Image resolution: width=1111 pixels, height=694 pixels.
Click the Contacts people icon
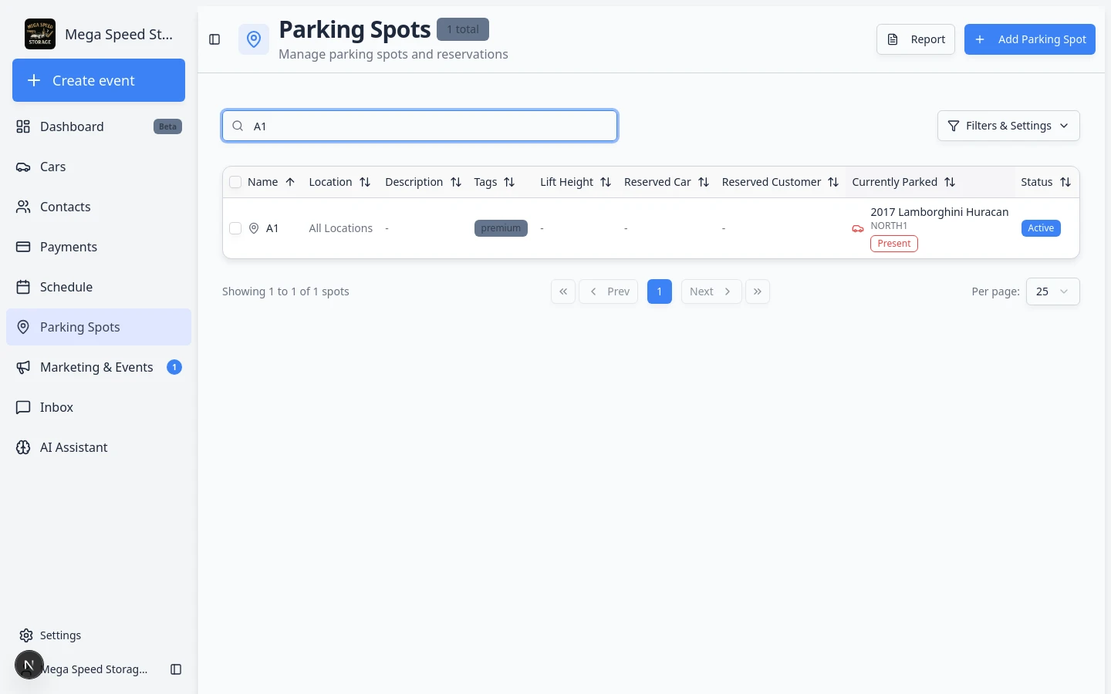(23, 207)
